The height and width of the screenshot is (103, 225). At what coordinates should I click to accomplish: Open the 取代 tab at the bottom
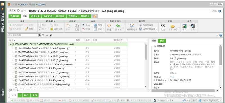[x=26, y=95]
